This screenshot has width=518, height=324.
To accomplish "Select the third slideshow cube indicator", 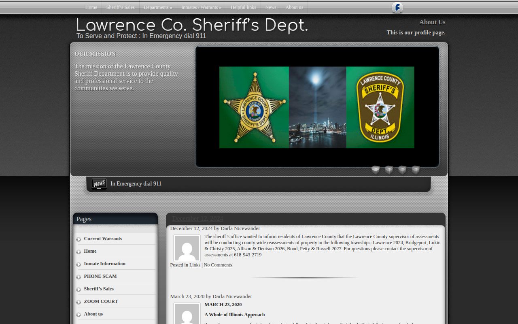I will (402, 170).
